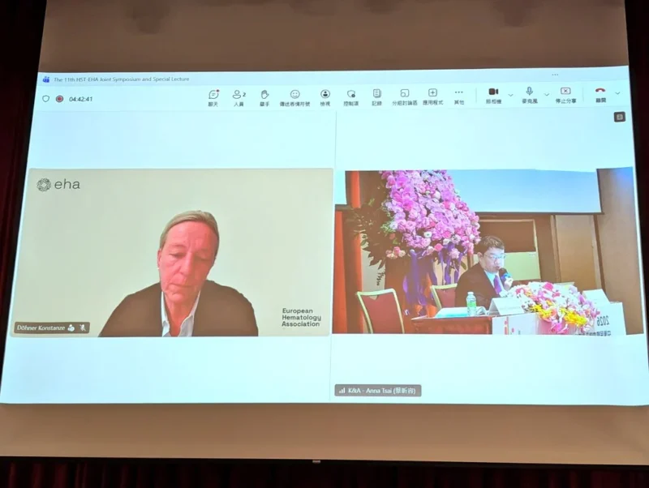The width and height of the screenshot is (649, 488).
Task: Add an app to the meeting
Action: 432,96
